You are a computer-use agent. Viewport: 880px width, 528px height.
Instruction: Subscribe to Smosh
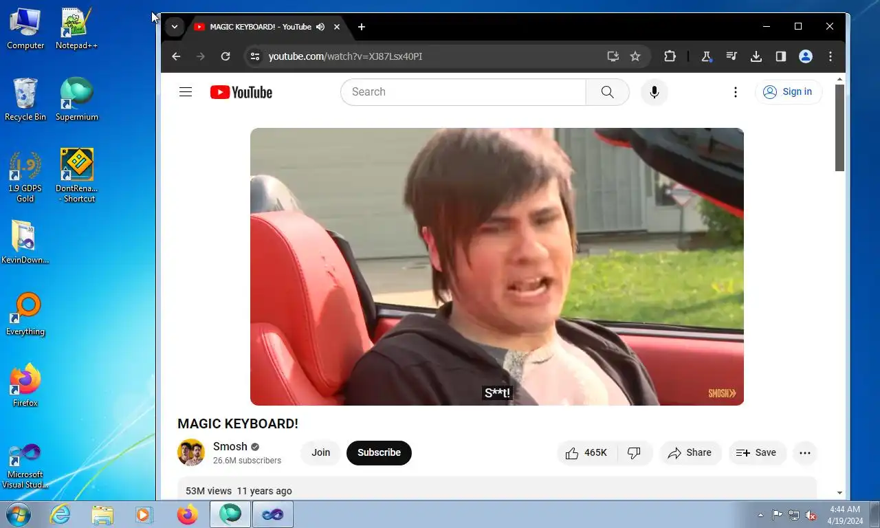[x=379, y=452]
